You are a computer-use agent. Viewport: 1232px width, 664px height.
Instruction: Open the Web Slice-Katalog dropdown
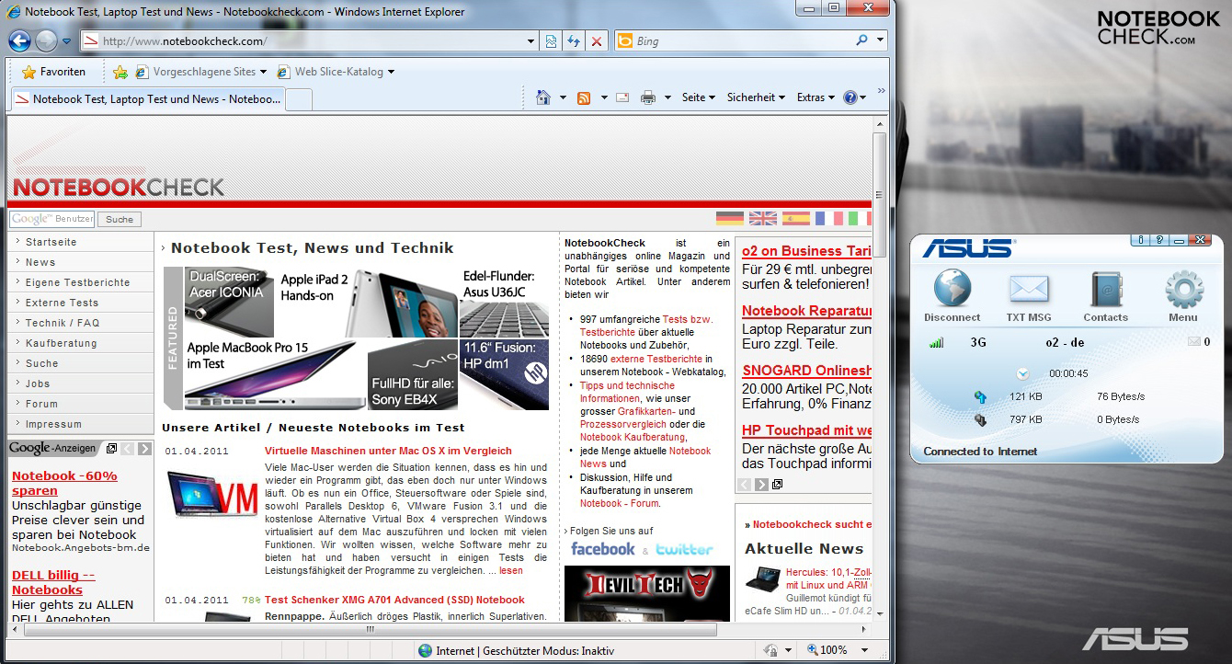(x=335, y=72)
